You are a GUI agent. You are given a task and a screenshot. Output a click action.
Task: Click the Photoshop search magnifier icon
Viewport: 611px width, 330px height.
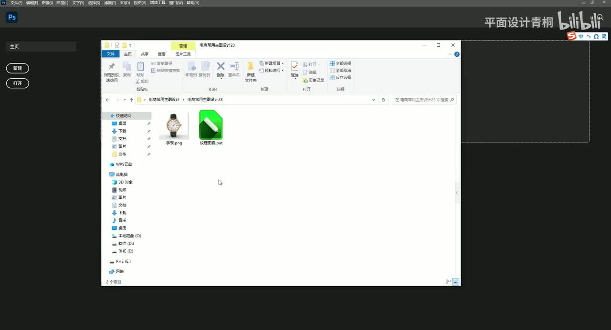point(601,17)
